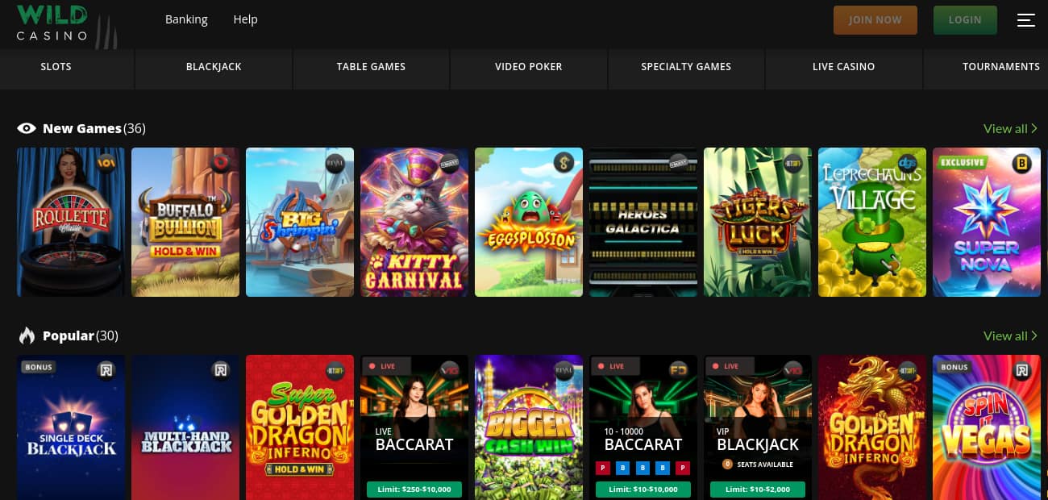Click the 'Popular' section heading
Image resolution: width=1048 pixels, height=500 pixels.
(69, 335)
